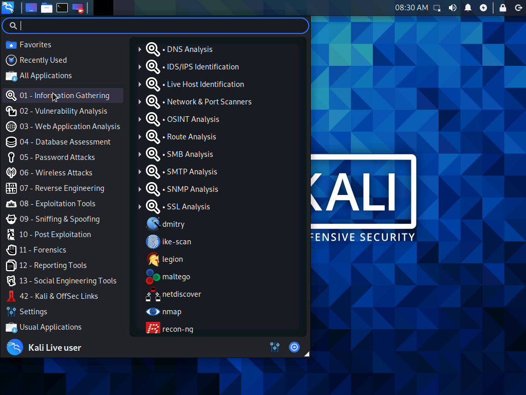
Task: Click the power manager tray icon
Action: [x=483, y=8]
